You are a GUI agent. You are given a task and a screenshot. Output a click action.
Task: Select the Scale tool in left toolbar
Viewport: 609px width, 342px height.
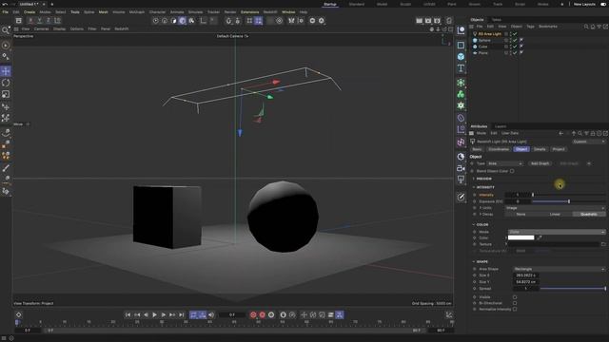6,94
